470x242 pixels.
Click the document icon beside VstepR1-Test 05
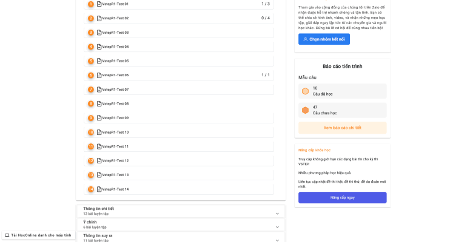(99, 60)
